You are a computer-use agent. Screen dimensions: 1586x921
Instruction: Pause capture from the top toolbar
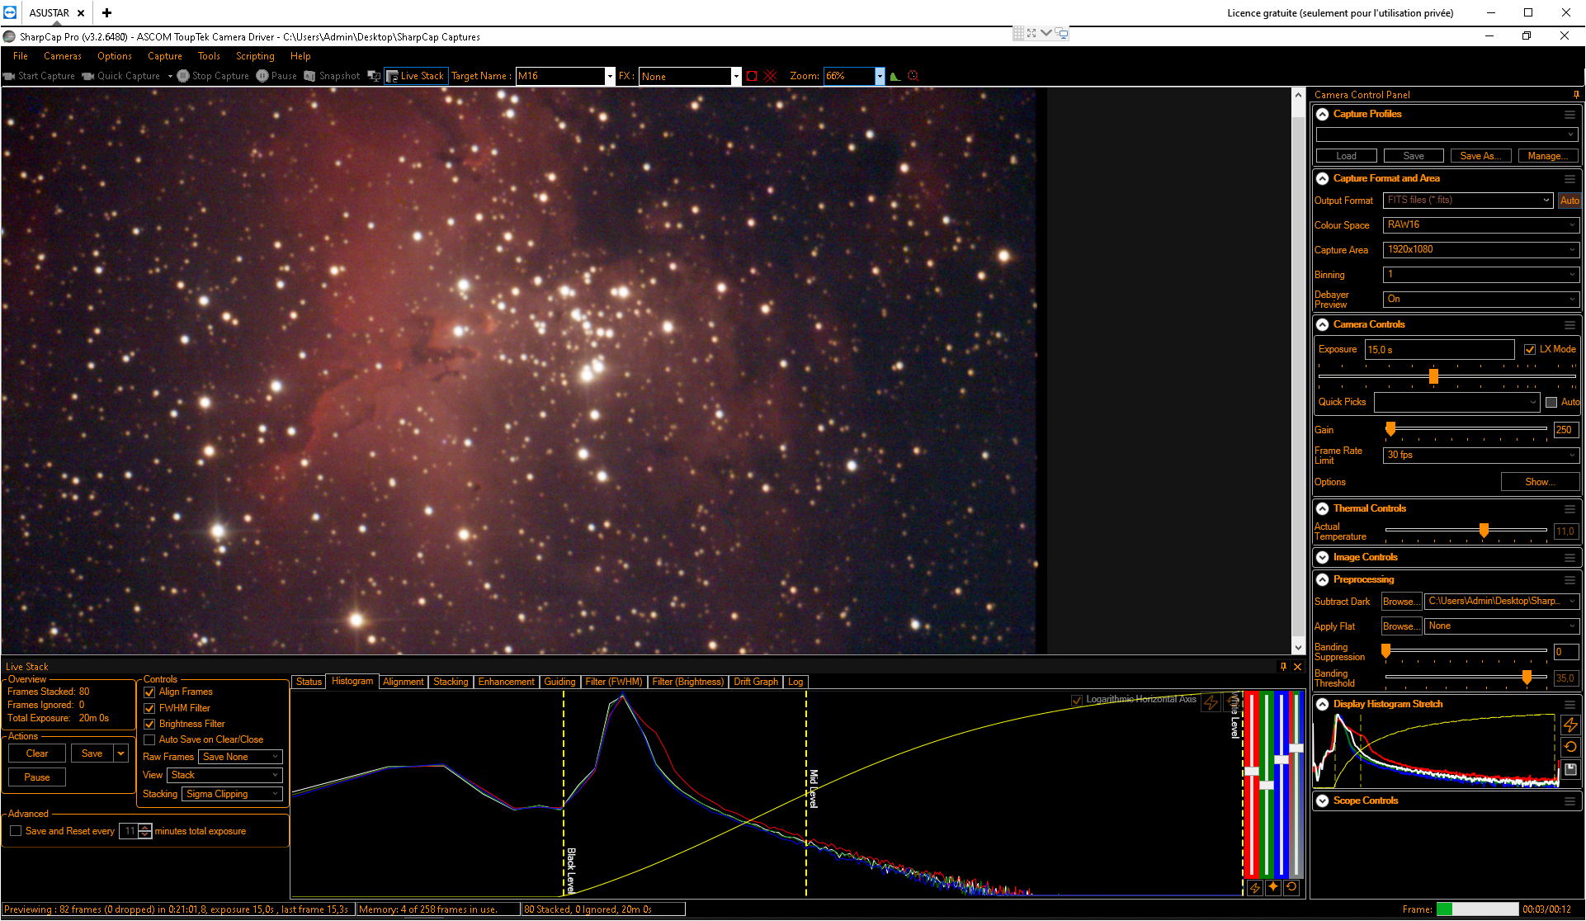coord(276,76)
